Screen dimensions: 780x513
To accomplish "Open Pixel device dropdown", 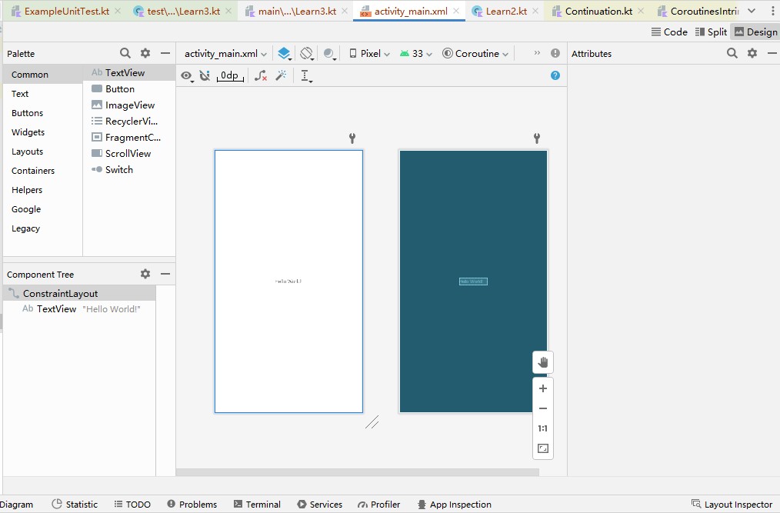I will pyautogui.click(x=369, y=53).
